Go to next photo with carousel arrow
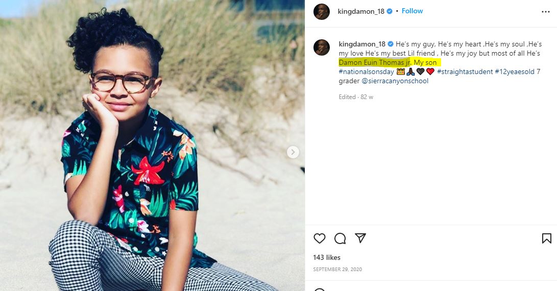This screenshot has width=557, height=291. [x=293, y=152]
